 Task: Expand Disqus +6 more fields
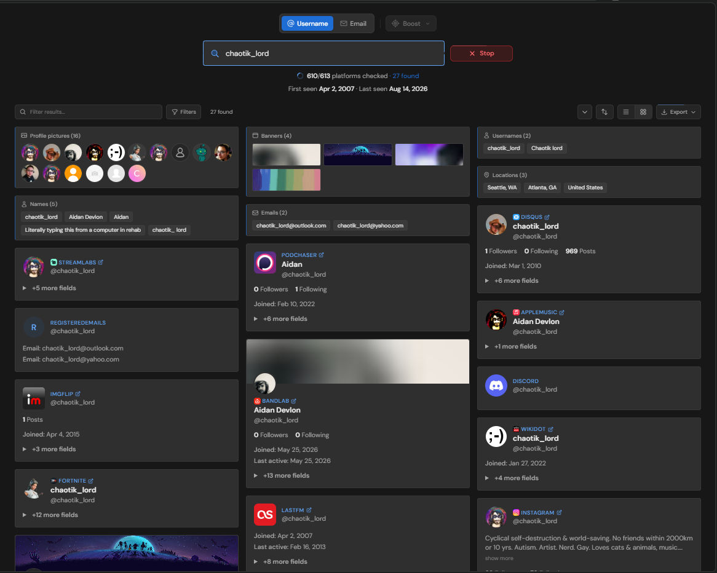[x=512, y=281]
